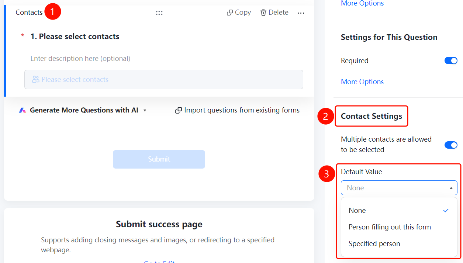Click the "Settings for This Question" heading
Viewport: 463px width, 263px height.
389,37
